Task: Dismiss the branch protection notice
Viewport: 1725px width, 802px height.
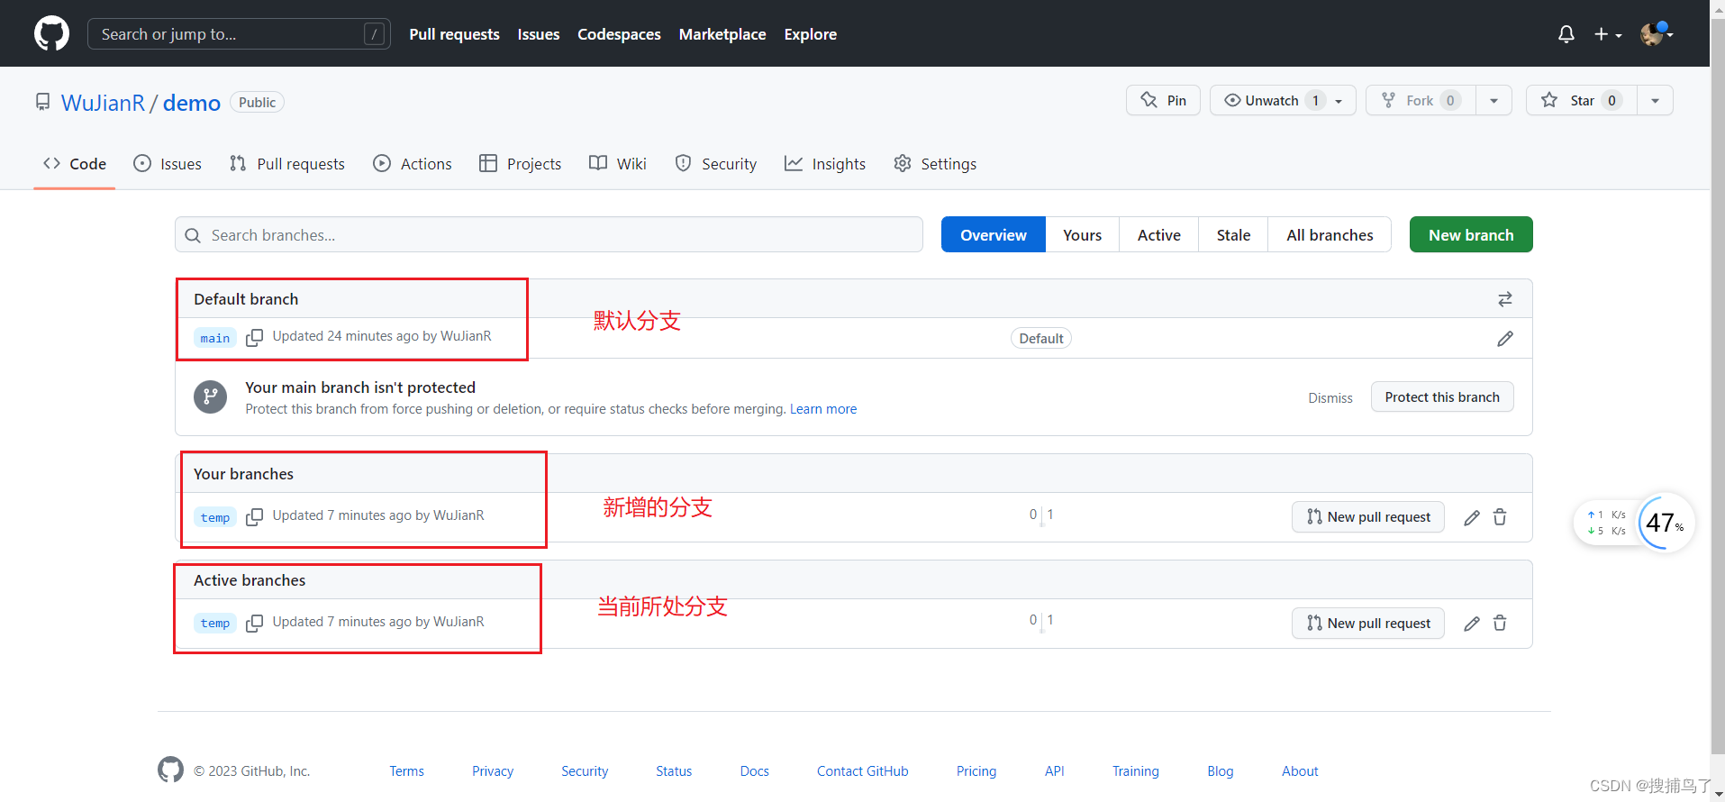Action: [1330, 397]
